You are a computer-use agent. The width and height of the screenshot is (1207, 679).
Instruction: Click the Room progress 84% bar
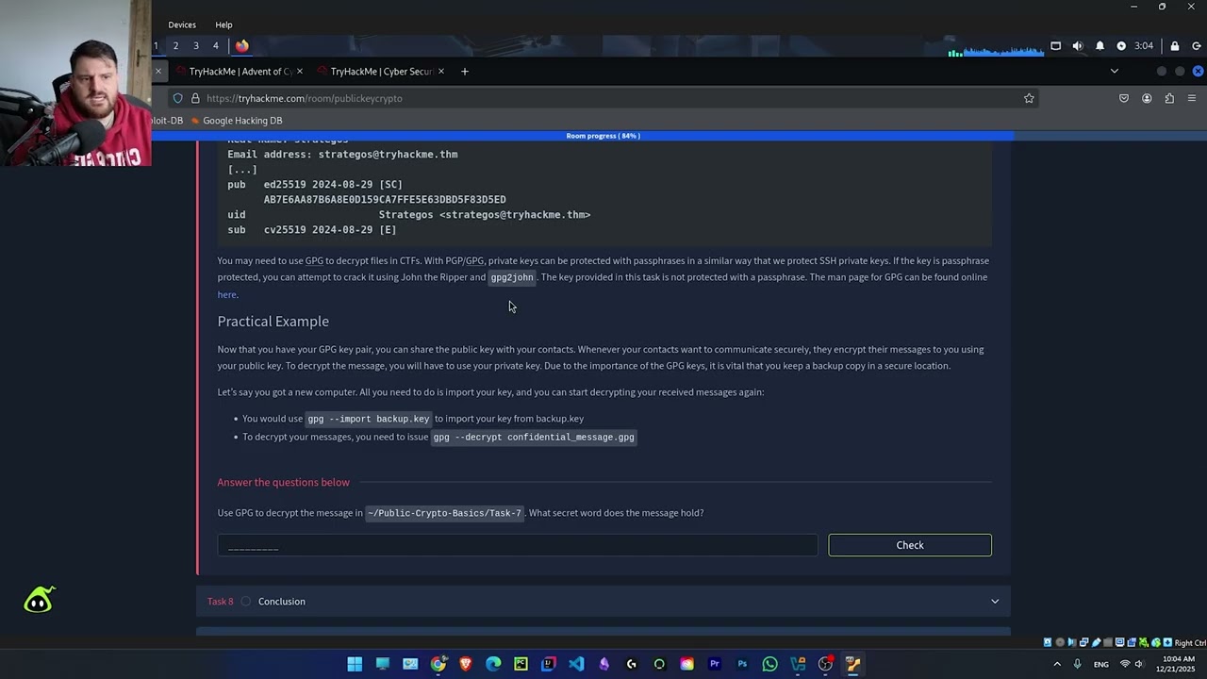(603, 136)
